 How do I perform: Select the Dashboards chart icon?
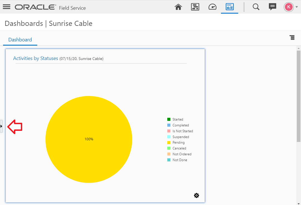230,7
